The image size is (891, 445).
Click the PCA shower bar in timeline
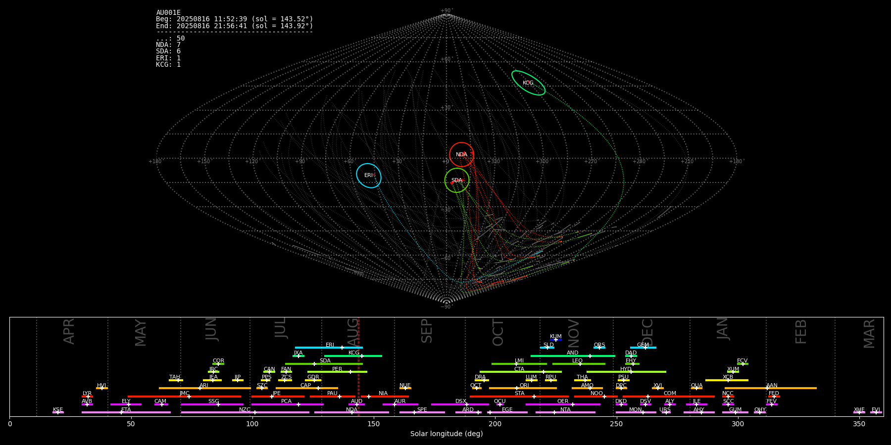click(x=287, y=404)
